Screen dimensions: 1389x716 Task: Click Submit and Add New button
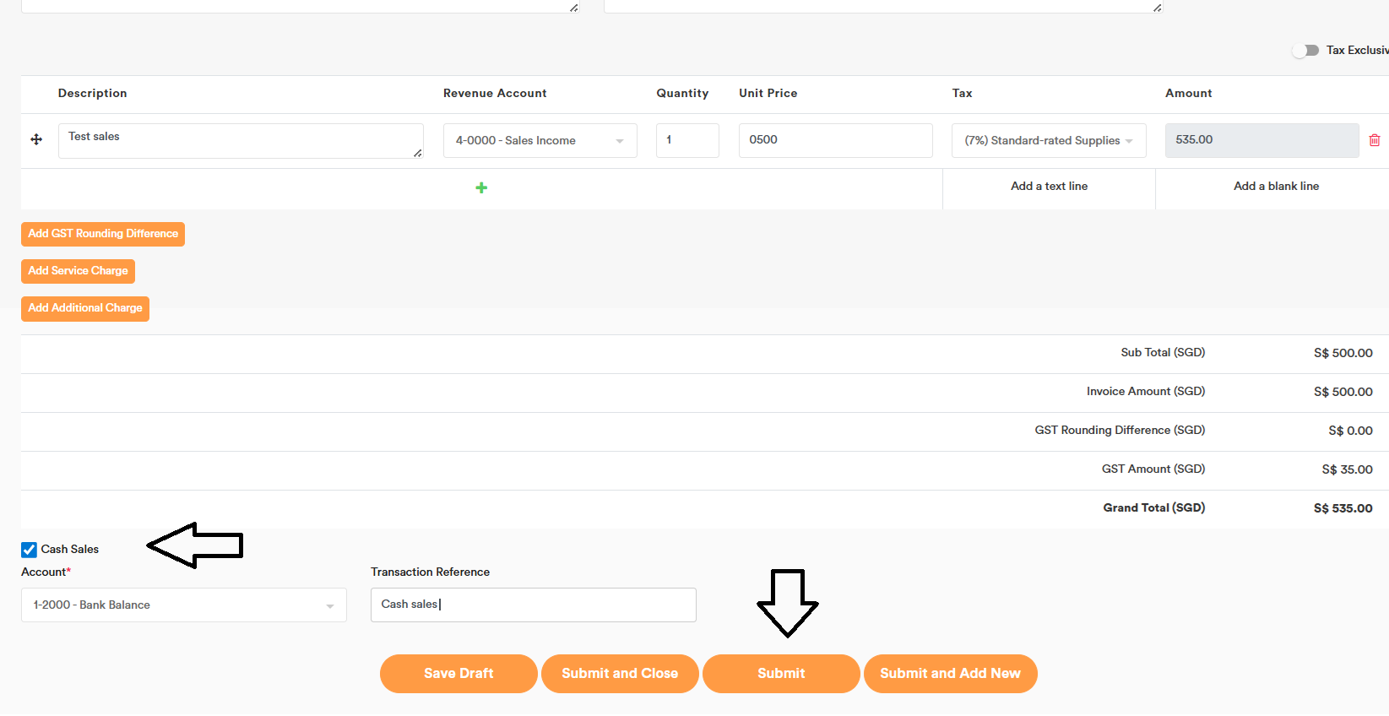click(x=950, y=674)
